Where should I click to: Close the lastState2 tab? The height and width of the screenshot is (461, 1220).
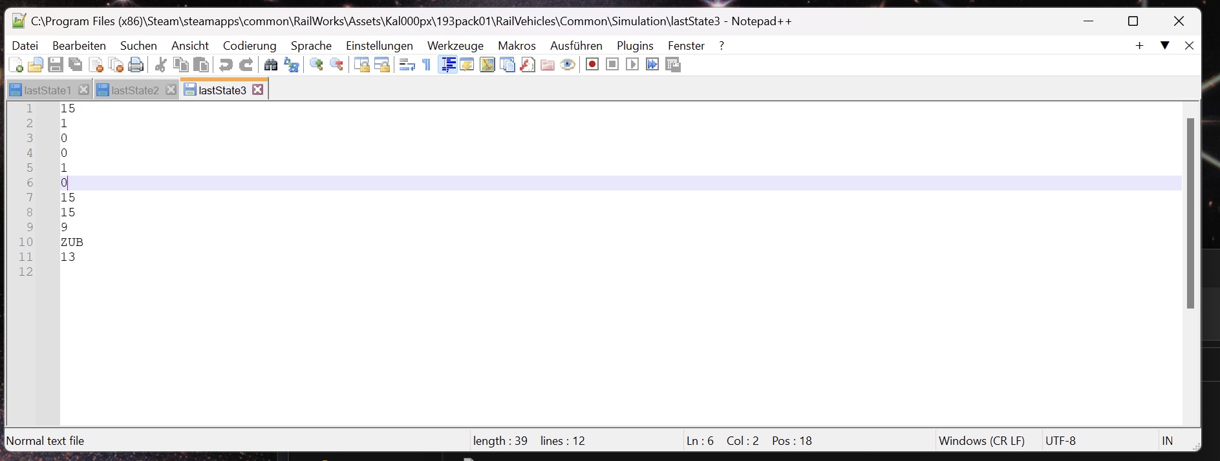click(171, 90)
